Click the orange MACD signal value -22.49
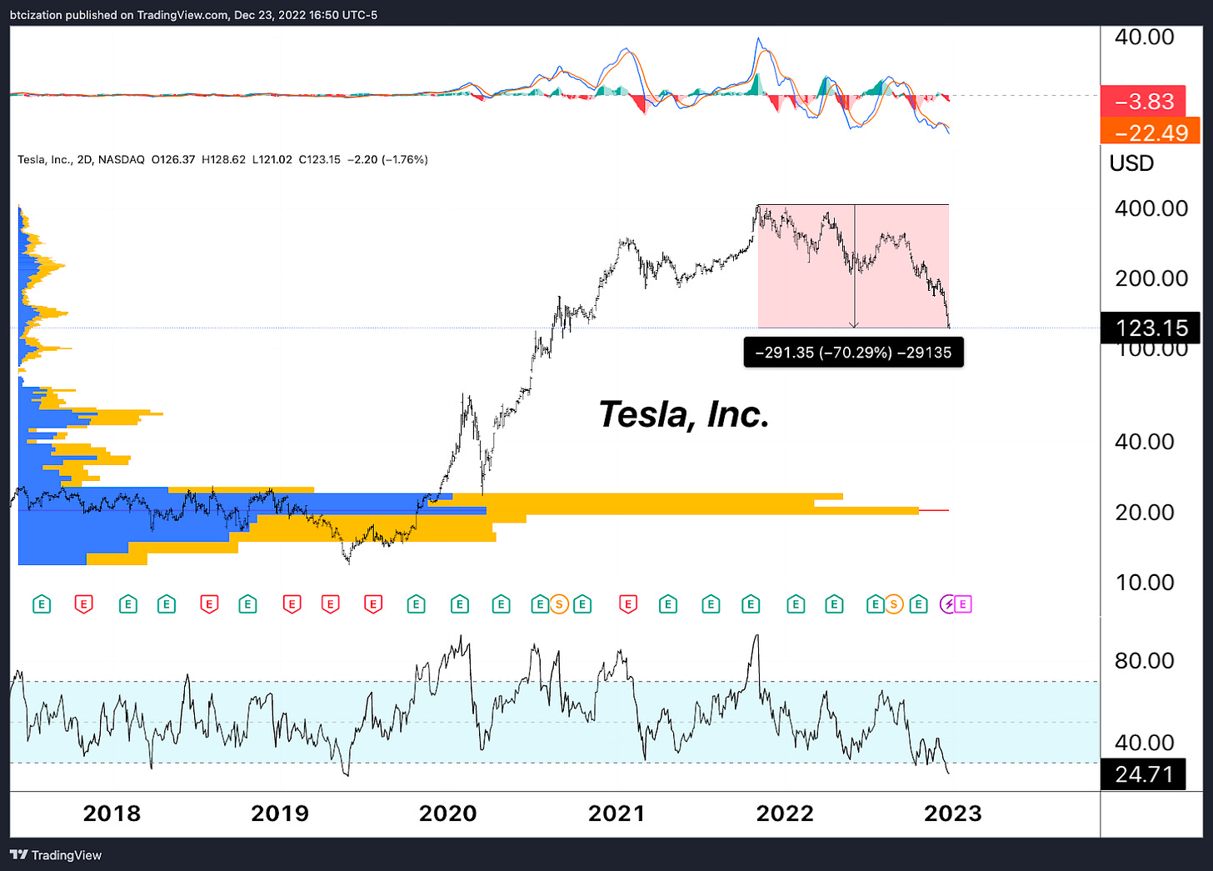The image size is (1213, 871). tap(1151, 131)
